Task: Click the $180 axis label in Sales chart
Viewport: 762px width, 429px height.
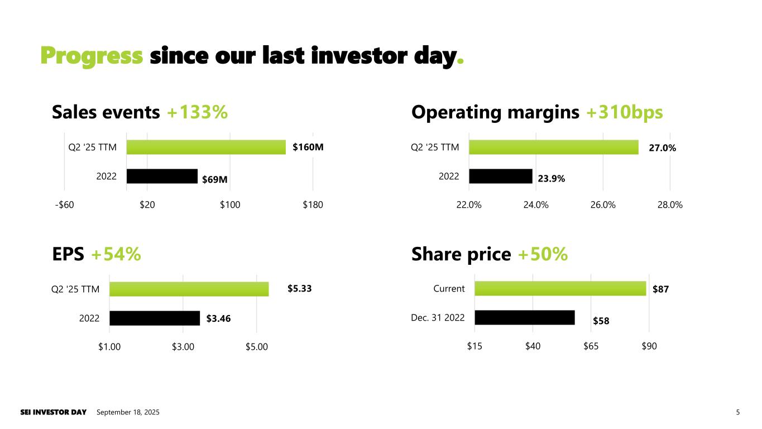Action: coord(313,205)
